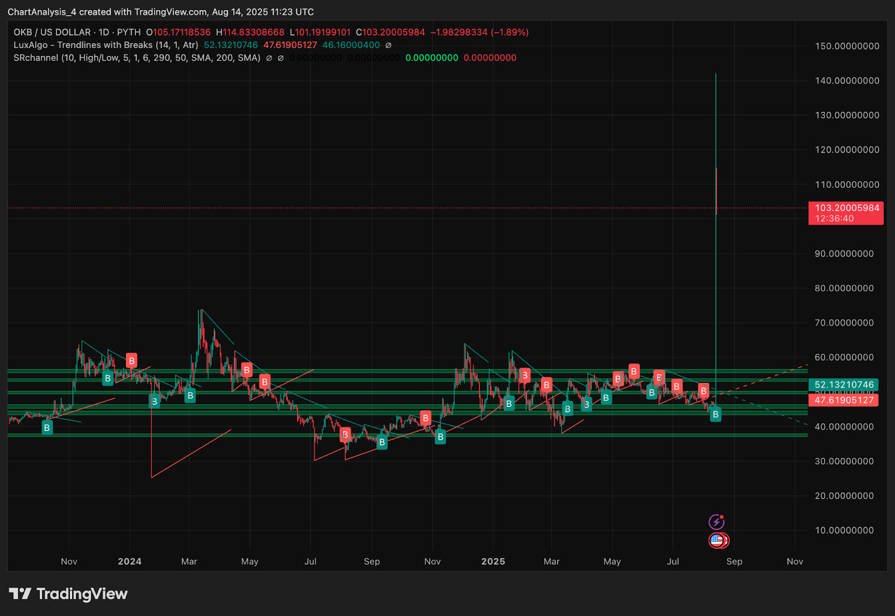Screen dimensions: 895x616
Task: Click the TradingView logo
Action: 68,594
